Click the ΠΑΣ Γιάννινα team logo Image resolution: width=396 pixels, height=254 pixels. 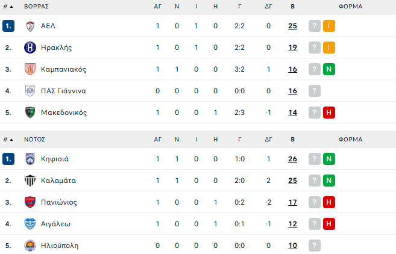pyautogui.click(x=30, y=91)
